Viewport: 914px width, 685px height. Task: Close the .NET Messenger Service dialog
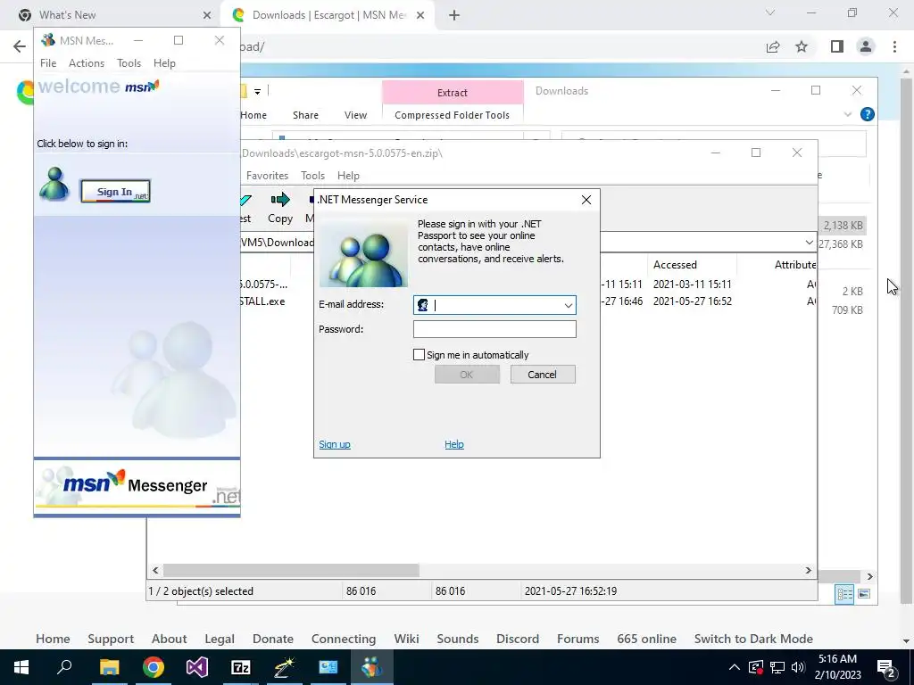coord(586,200)
